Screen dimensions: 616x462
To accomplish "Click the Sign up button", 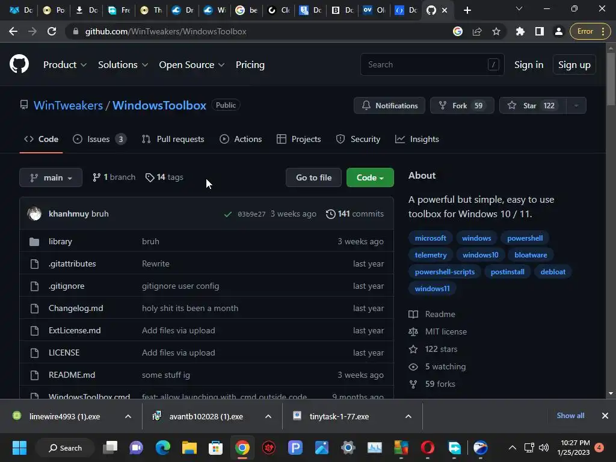I will click(x=574, y=65).
